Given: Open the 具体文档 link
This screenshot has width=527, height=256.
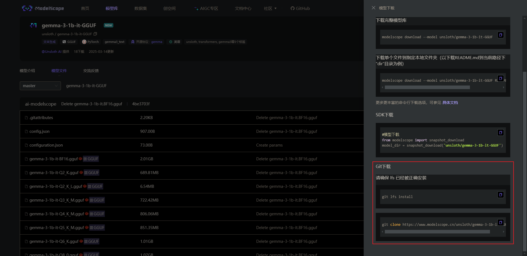Looking at the screenshot, I should coord(450,103).
